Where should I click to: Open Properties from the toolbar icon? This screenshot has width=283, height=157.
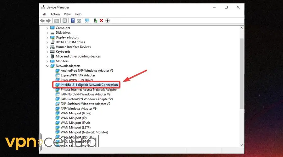click(x=64, y=21)
